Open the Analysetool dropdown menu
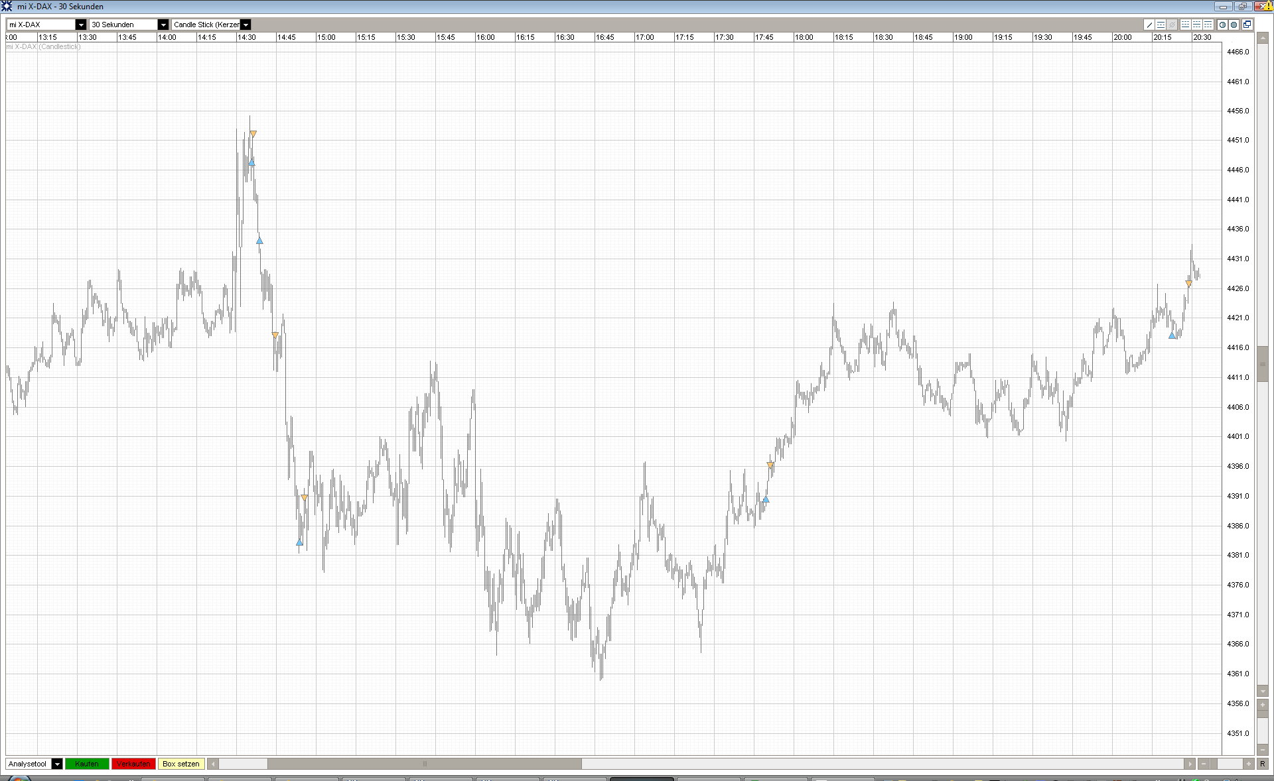Screen dimensions: 1274x781 click(x=57, y=764)
